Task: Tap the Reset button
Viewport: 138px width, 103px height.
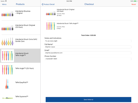Action: (133, 4)
